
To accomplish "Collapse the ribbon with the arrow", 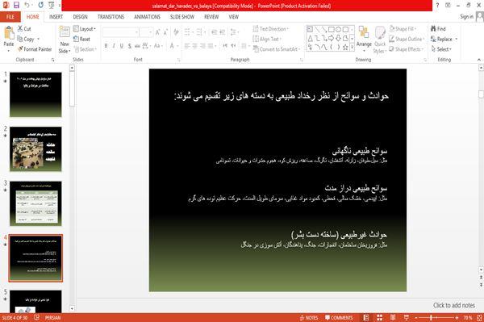I will (x=479, y=60).
